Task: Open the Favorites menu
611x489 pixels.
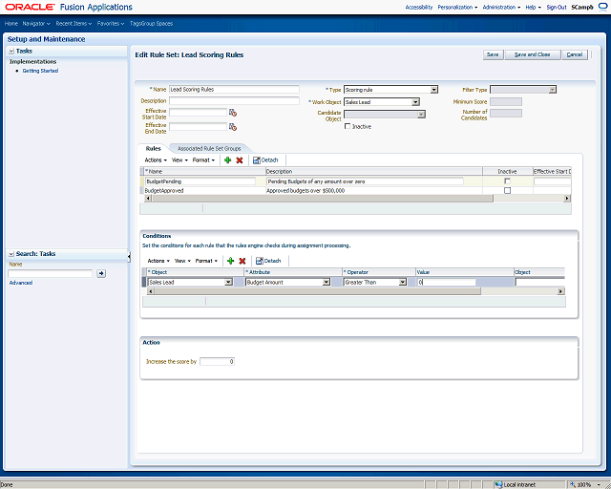Action: (111, 23)
